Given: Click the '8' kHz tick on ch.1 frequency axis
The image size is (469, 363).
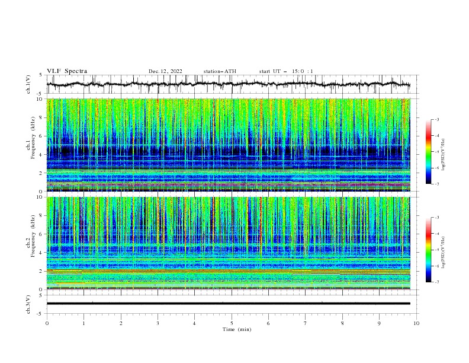Looking at the screenshot, I should pos(42,117).
